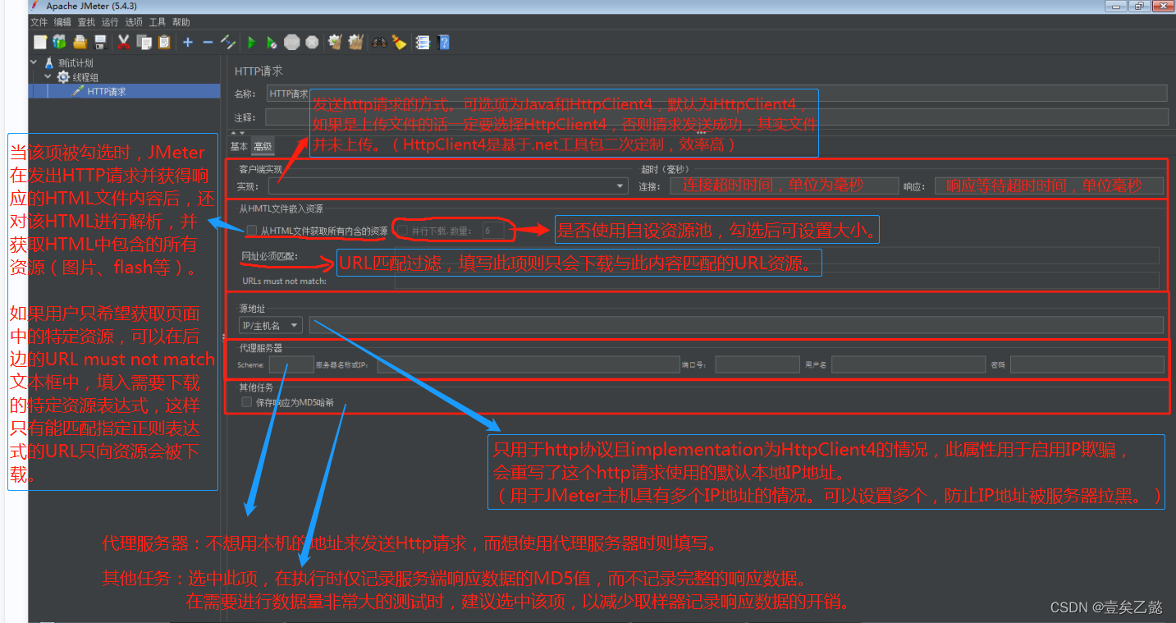This screenshot has height=623, width=1176.
Task: Open JMeter help with the question mark icon
Action: tap(443, 42)
